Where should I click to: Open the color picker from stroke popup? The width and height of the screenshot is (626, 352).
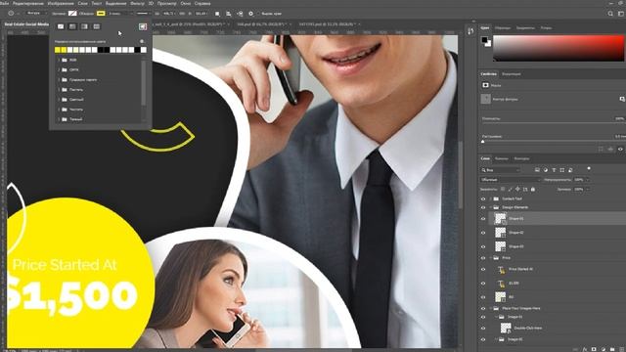point(143,26)
